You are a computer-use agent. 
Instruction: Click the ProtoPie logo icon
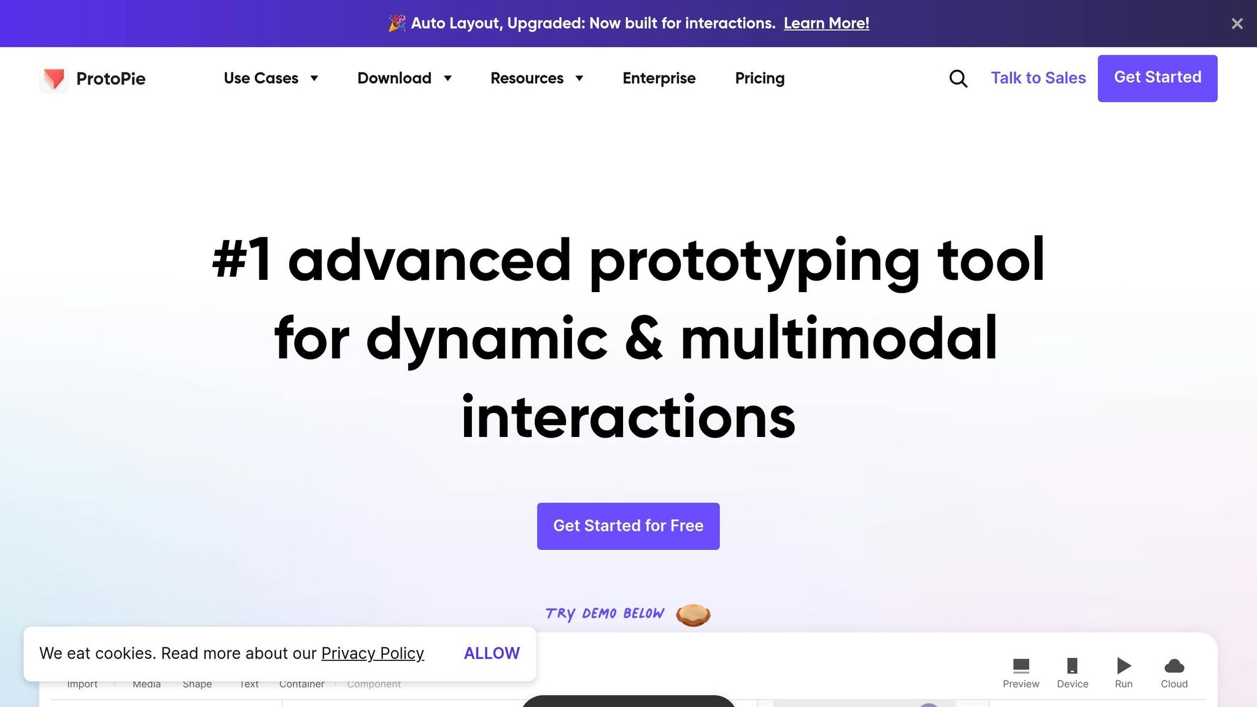point(54,79)
